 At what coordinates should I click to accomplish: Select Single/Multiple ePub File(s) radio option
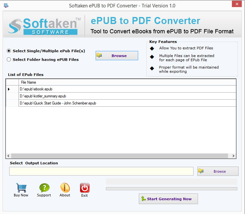pos(9,51)
